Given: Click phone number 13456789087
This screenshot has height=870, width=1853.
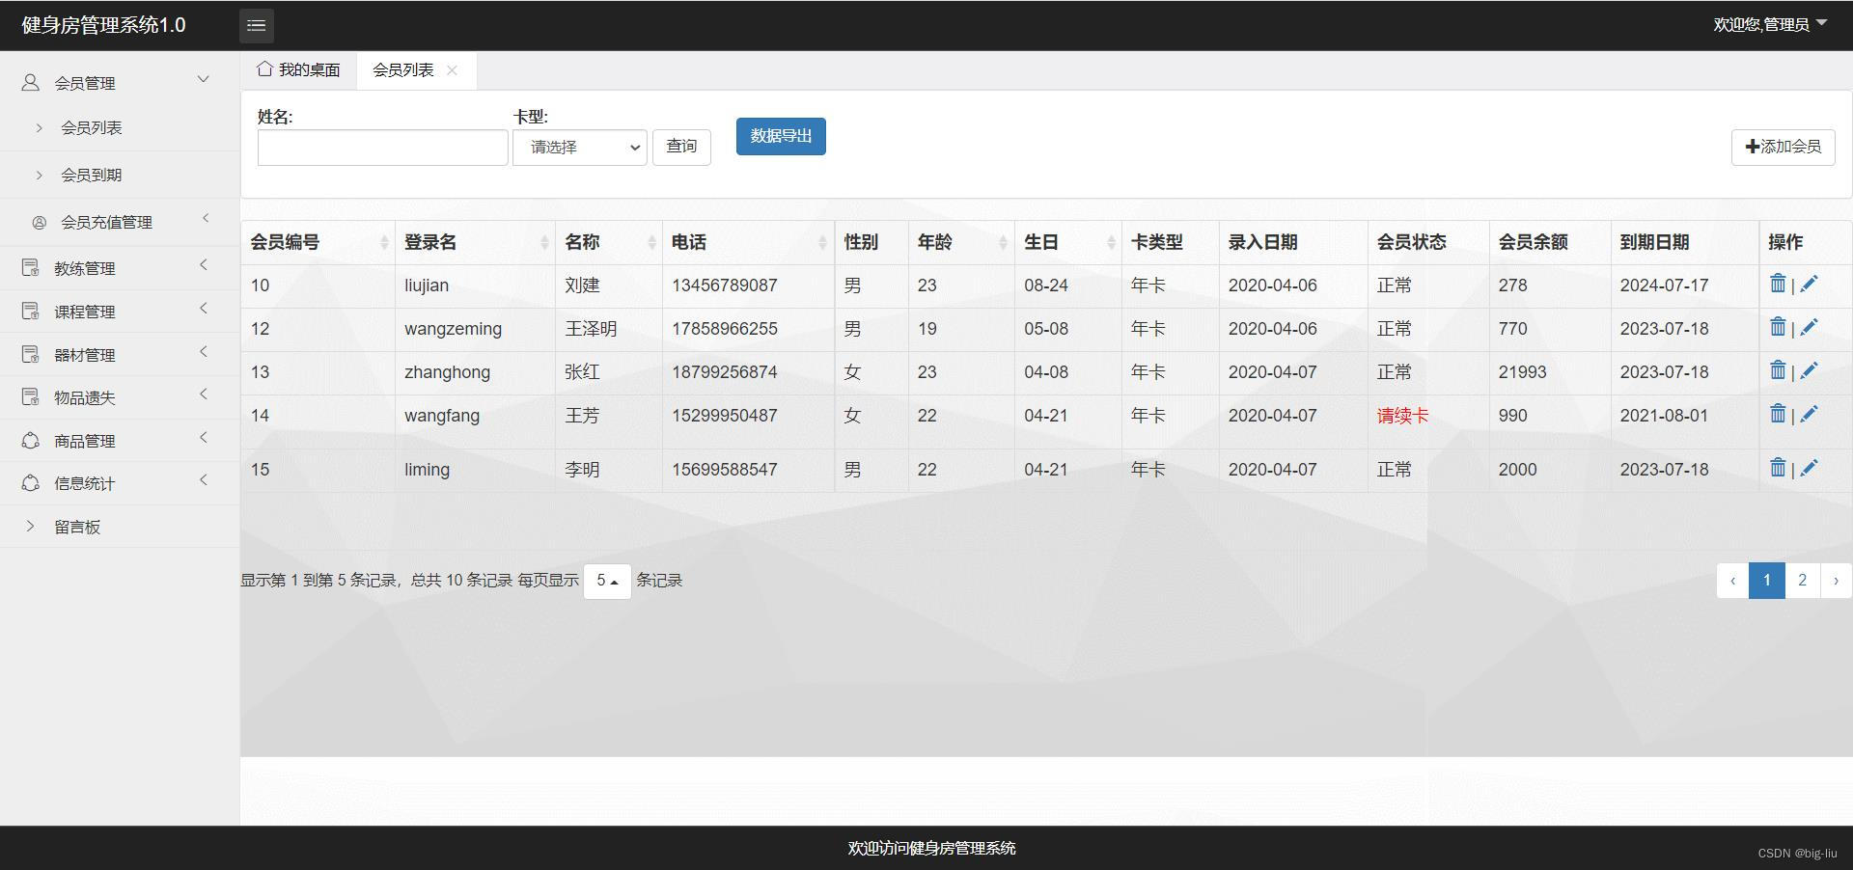Looking at the screenshot, I should coord(725,285).
